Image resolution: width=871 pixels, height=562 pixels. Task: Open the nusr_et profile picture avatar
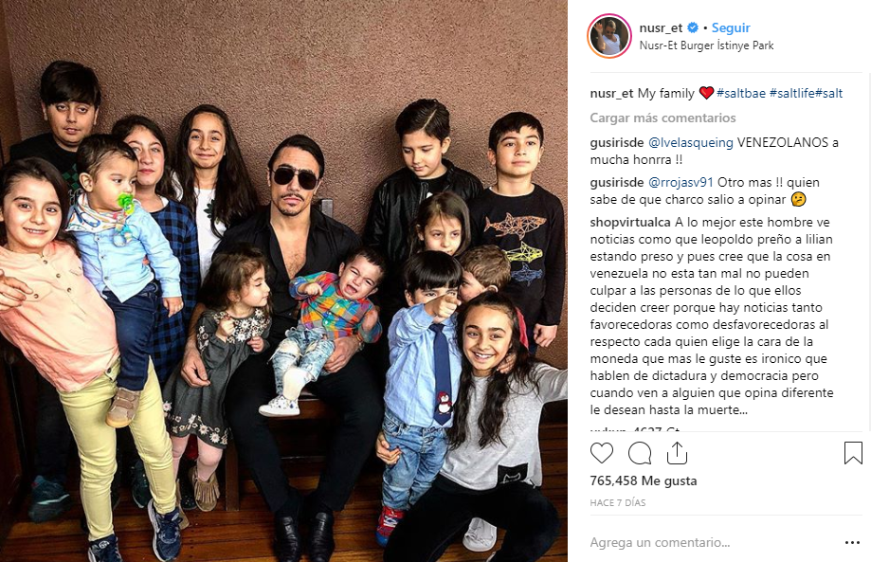pos(609,36)
